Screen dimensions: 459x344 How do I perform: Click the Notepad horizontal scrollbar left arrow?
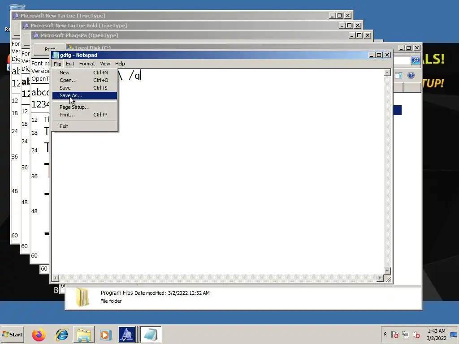[55, 278]
